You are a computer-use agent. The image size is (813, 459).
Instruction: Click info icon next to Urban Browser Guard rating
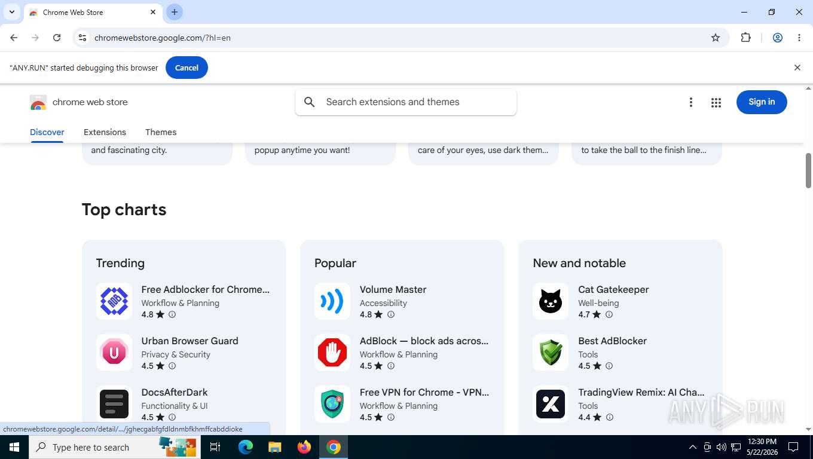click(x=172, y=366)
